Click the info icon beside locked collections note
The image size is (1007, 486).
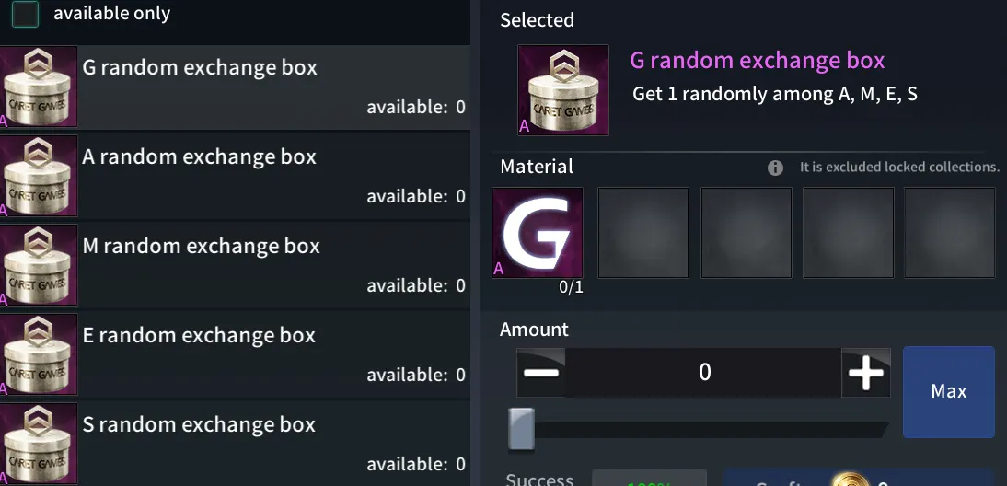pos(775,168)
